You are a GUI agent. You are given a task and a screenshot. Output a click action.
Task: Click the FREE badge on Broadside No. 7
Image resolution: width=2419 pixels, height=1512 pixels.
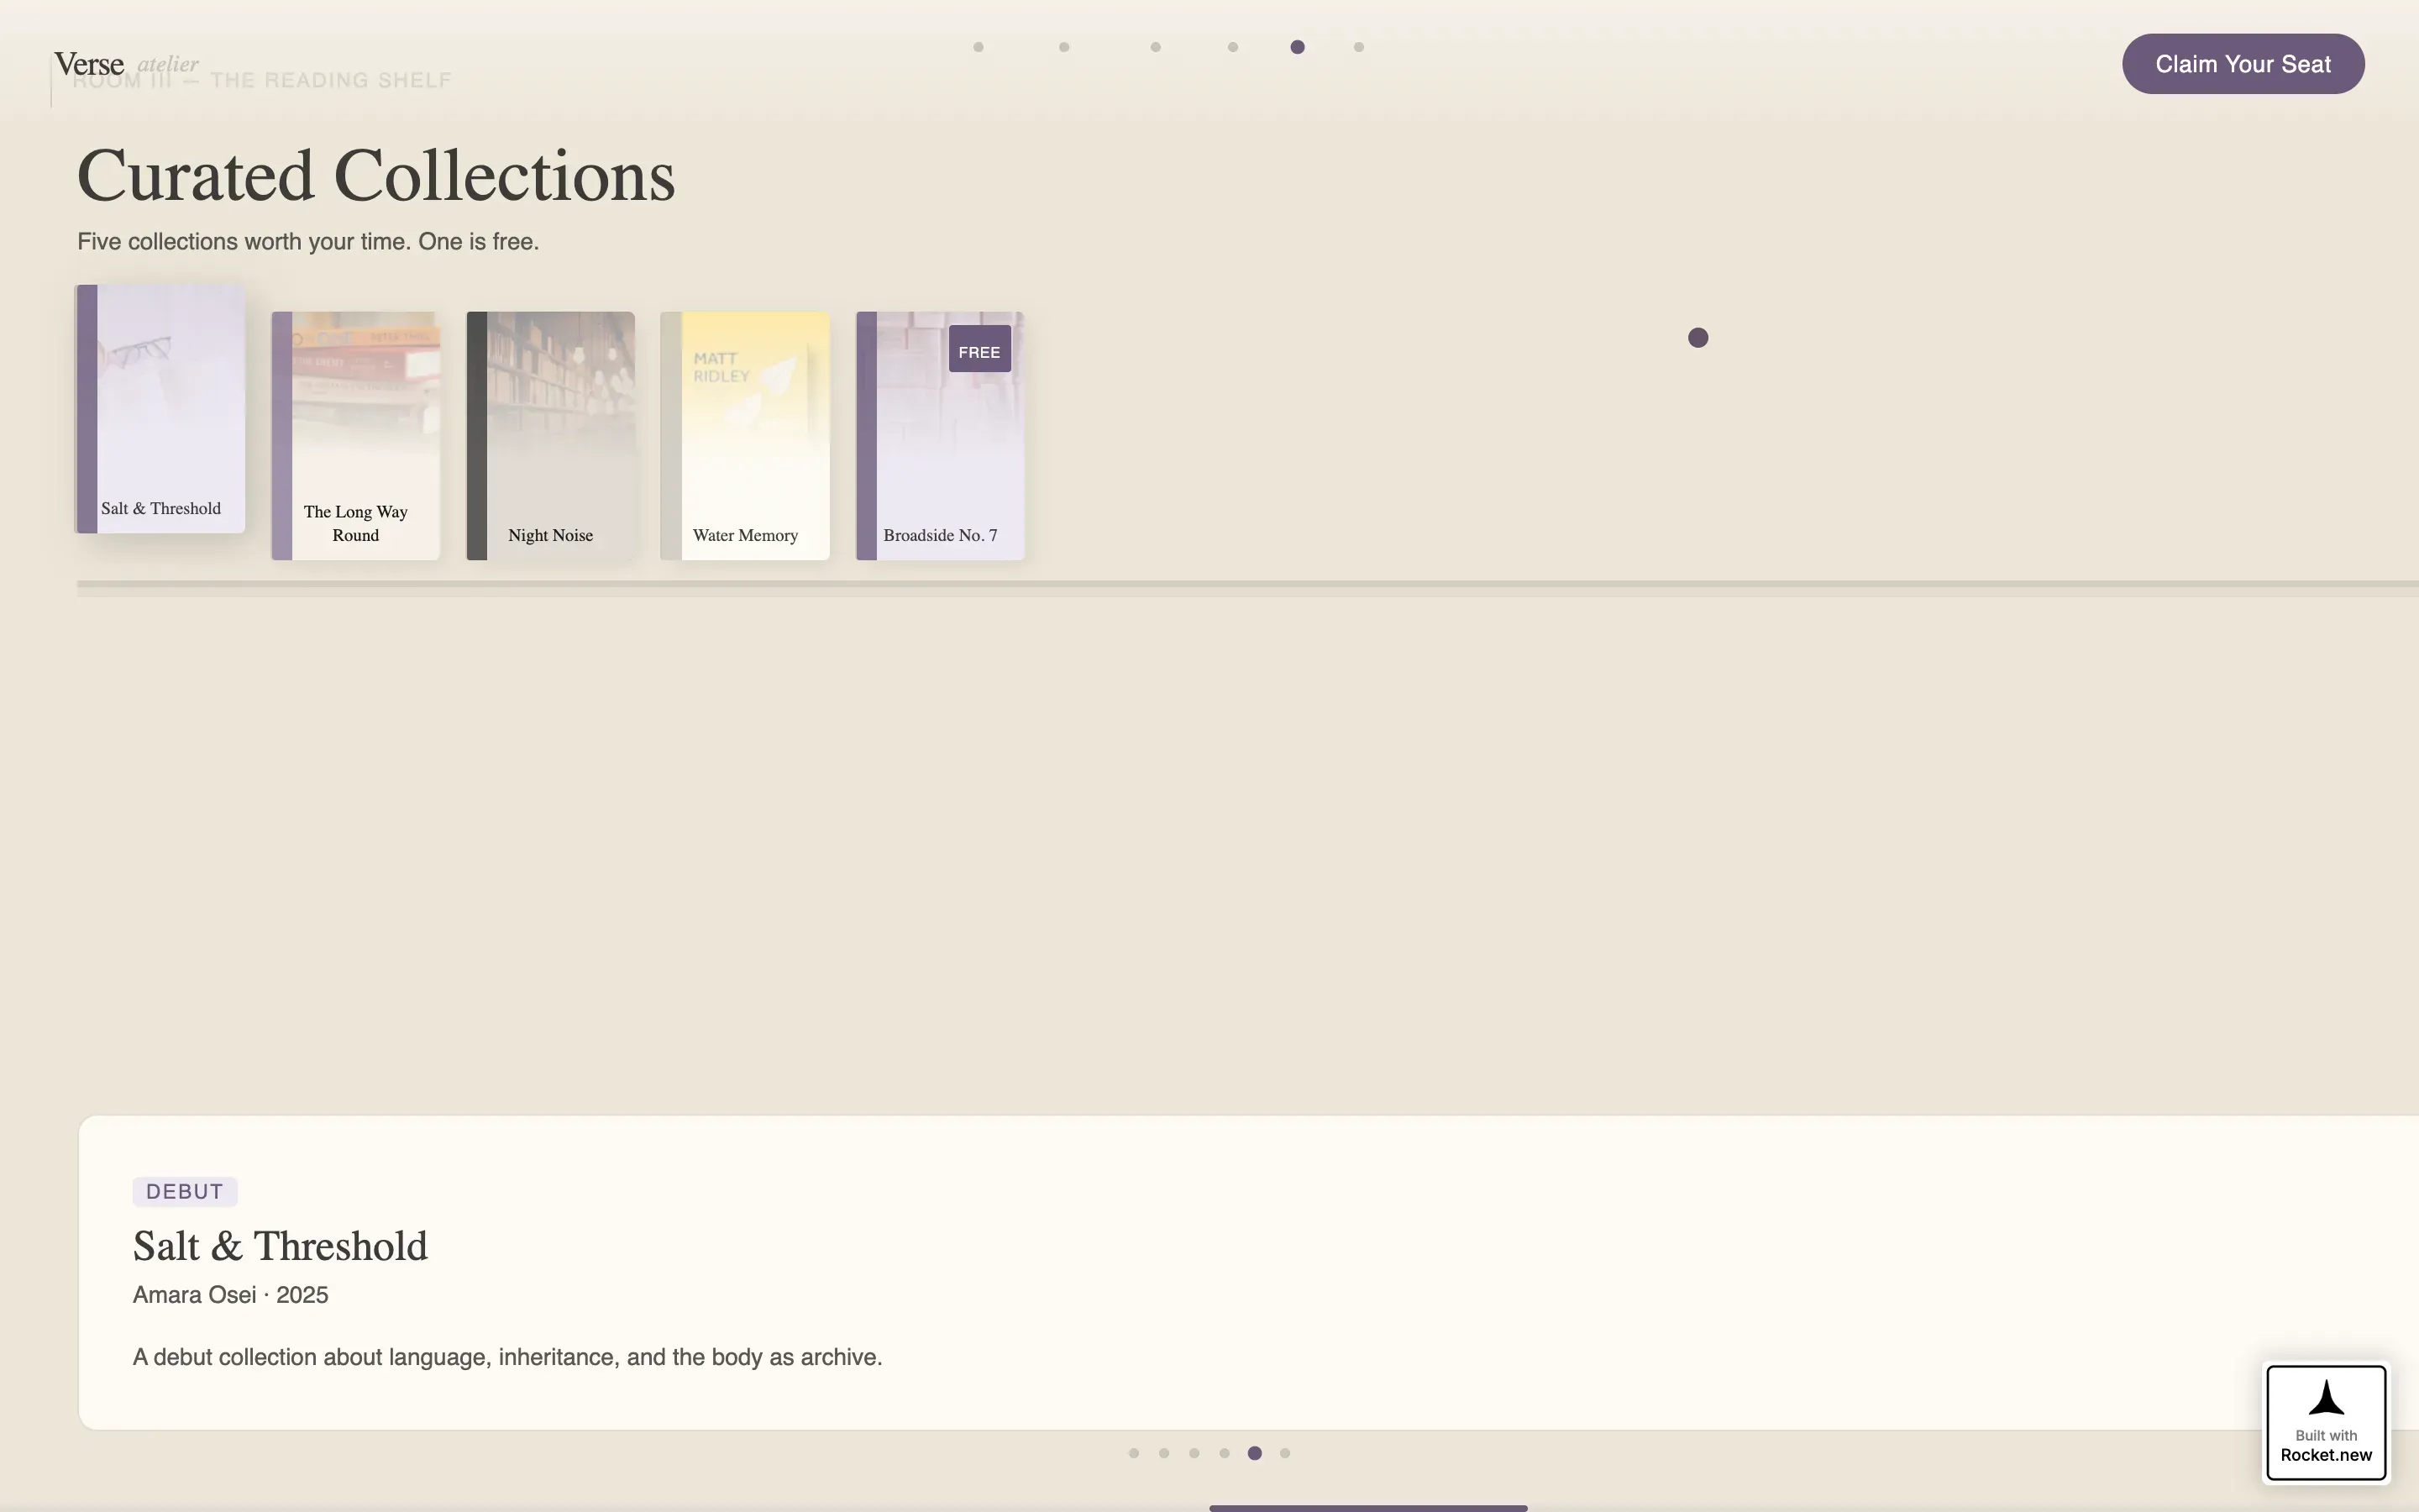pos(979,349)
